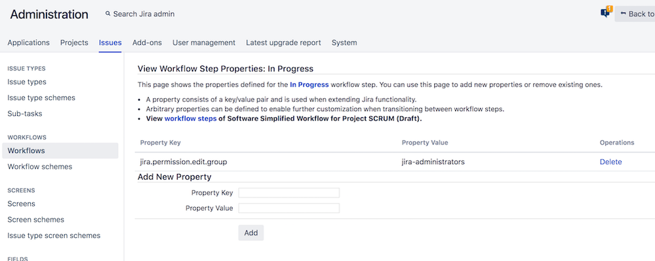Go to User management tab
The height and width of the screenshot is (261, 655).
[x=204, y=43]
